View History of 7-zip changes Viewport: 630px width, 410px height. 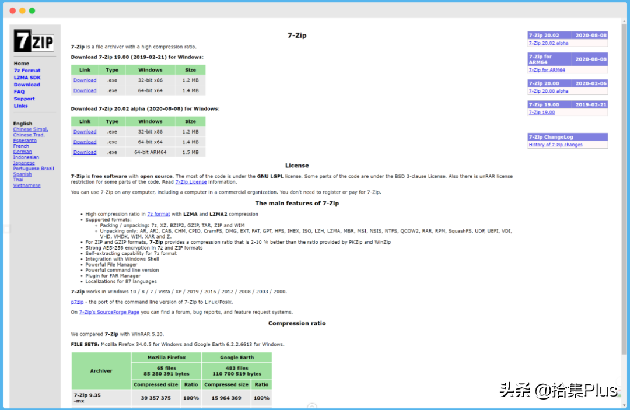click(x=555, y=145)
